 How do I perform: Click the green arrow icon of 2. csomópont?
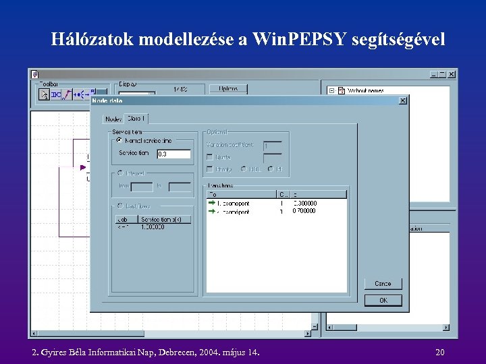click(212, 211)
